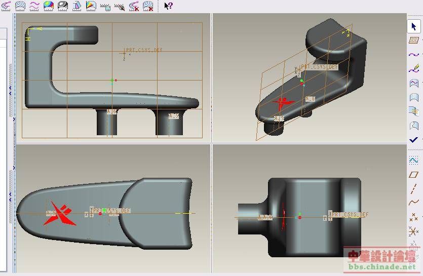
Task: Click the A_5 axis label in side view
Action: [x=174, y=116]
